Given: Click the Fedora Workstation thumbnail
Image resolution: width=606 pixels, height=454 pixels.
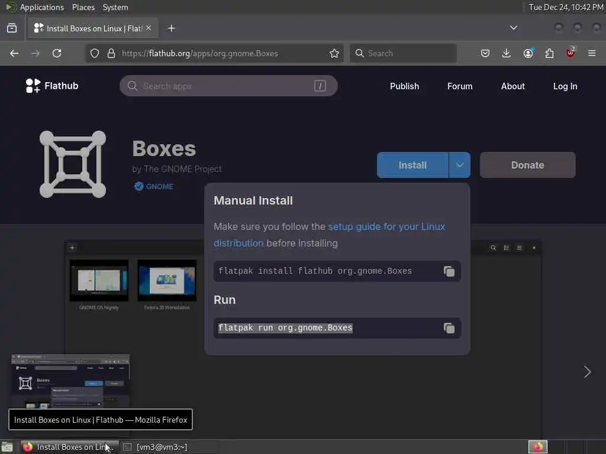Looking at the screenshot, I should 167,280.
